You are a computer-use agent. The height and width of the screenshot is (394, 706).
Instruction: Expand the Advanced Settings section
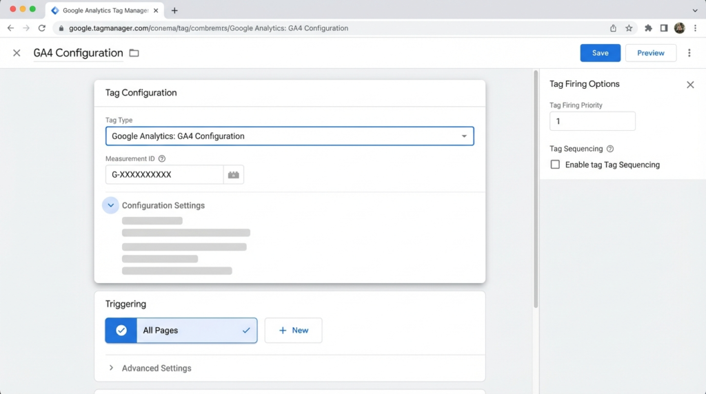coord(112,369)
